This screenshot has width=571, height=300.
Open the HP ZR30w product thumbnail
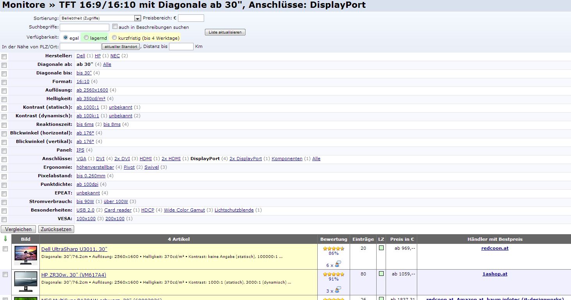[26, 281]
